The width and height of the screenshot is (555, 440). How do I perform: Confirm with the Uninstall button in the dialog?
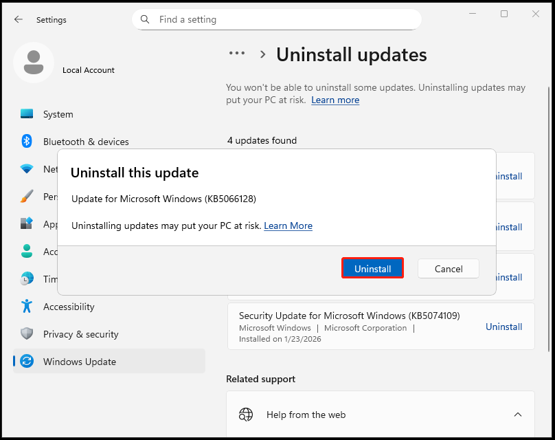(372, 268)
